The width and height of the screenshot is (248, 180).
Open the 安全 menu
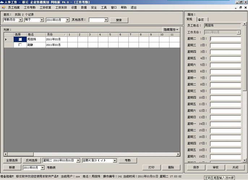(94, 8)
